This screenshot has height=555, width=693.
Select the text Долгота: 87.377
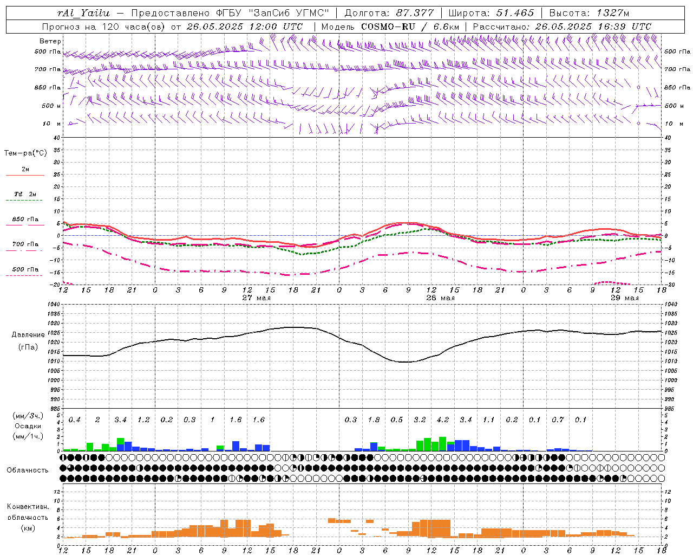[x=389, y=13]
